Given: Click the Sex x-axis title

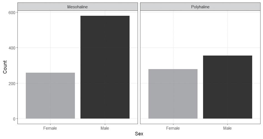Looking at the screenshot, I should (x=139, y=134).
